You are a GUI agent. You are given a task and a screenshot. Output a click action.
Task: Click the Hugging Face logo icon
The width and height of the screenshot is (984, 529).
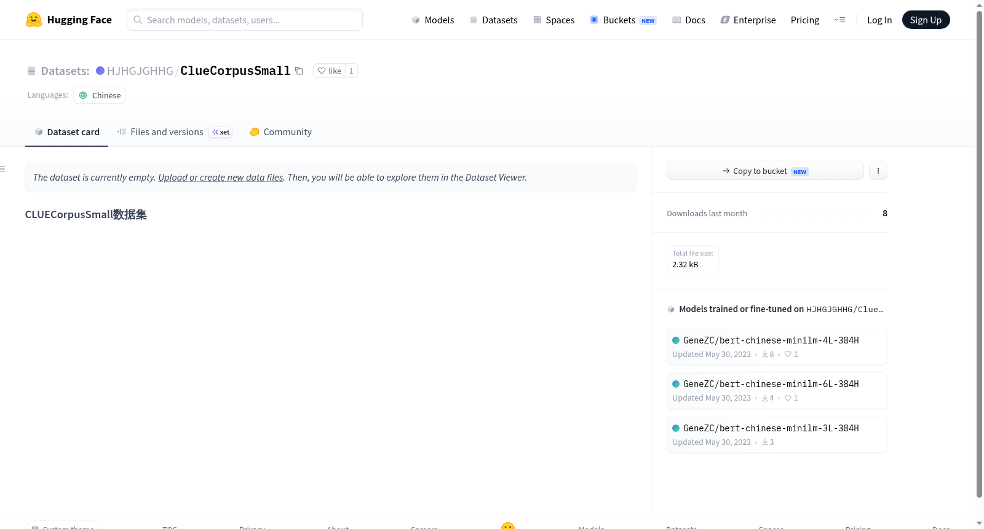click(34, 20)
